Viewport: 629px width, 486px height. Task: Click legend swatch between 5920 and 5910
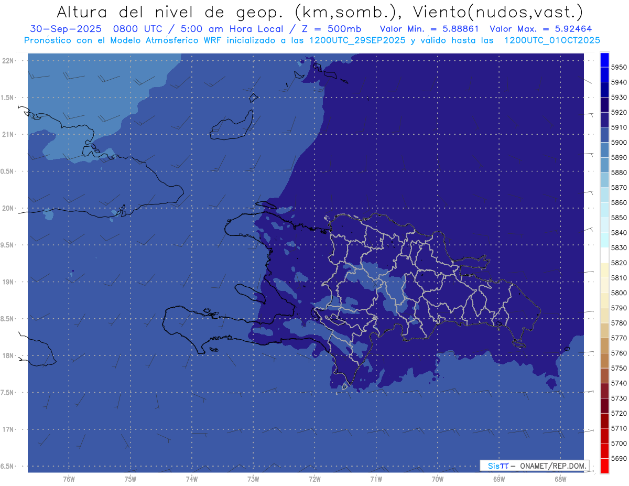[x=604, y=120]
